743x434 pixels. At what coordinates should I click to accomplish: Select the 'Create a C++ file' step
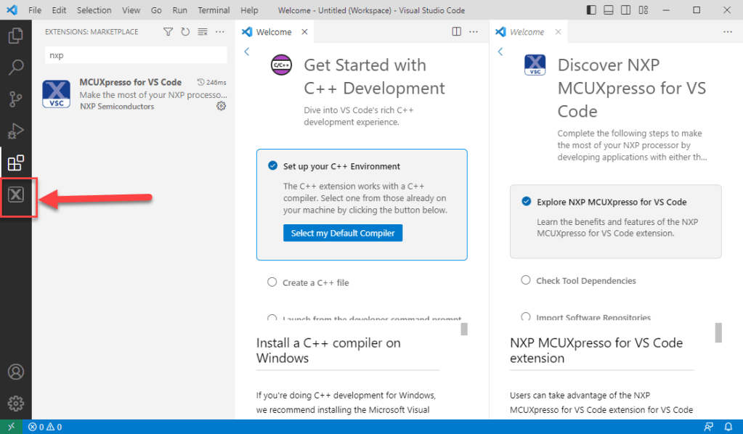(x=315, y=282)
